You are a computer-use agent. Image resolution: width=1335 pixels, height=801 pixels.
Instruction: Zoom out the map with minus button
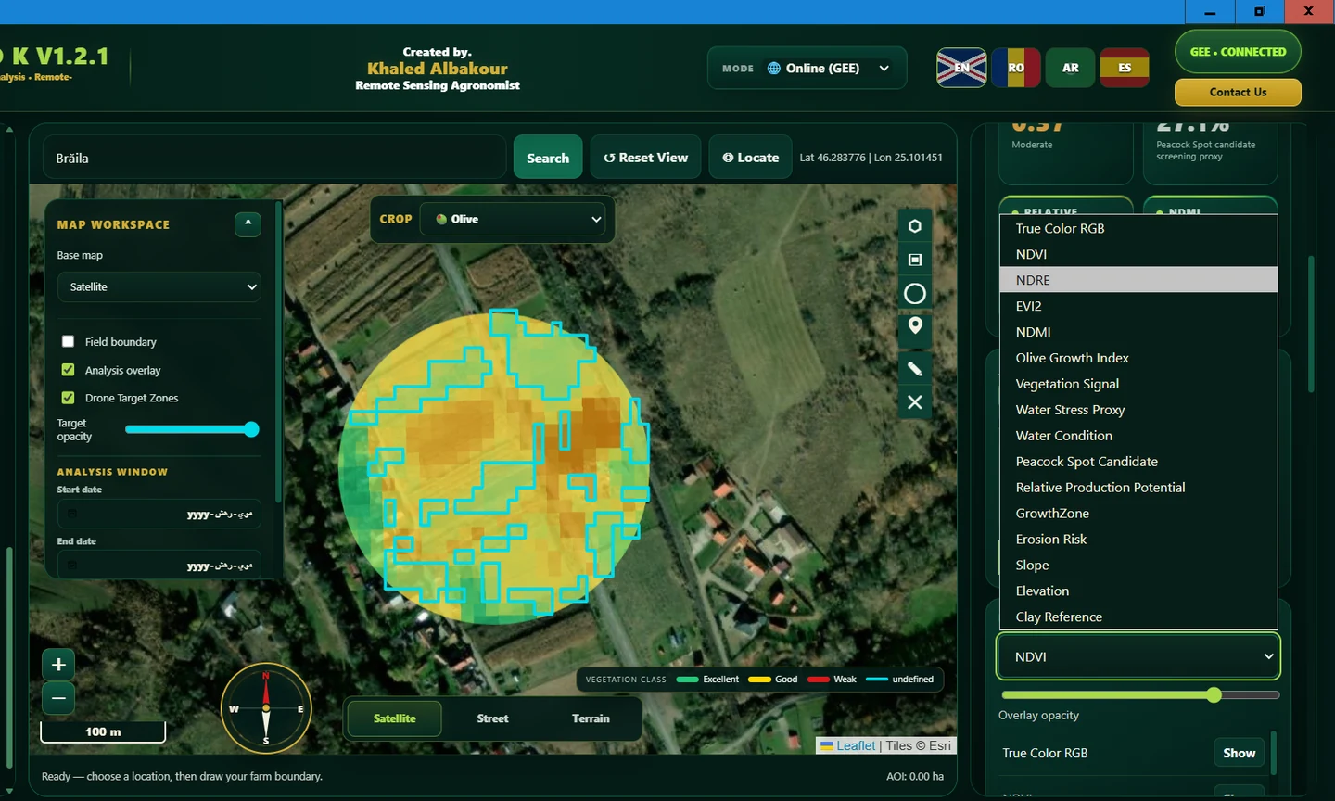coord(58,697)
